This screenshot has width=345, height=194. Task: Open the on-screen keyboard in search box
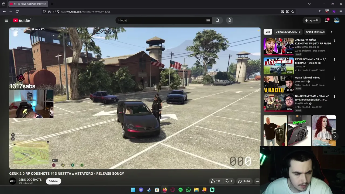[208, 20]
